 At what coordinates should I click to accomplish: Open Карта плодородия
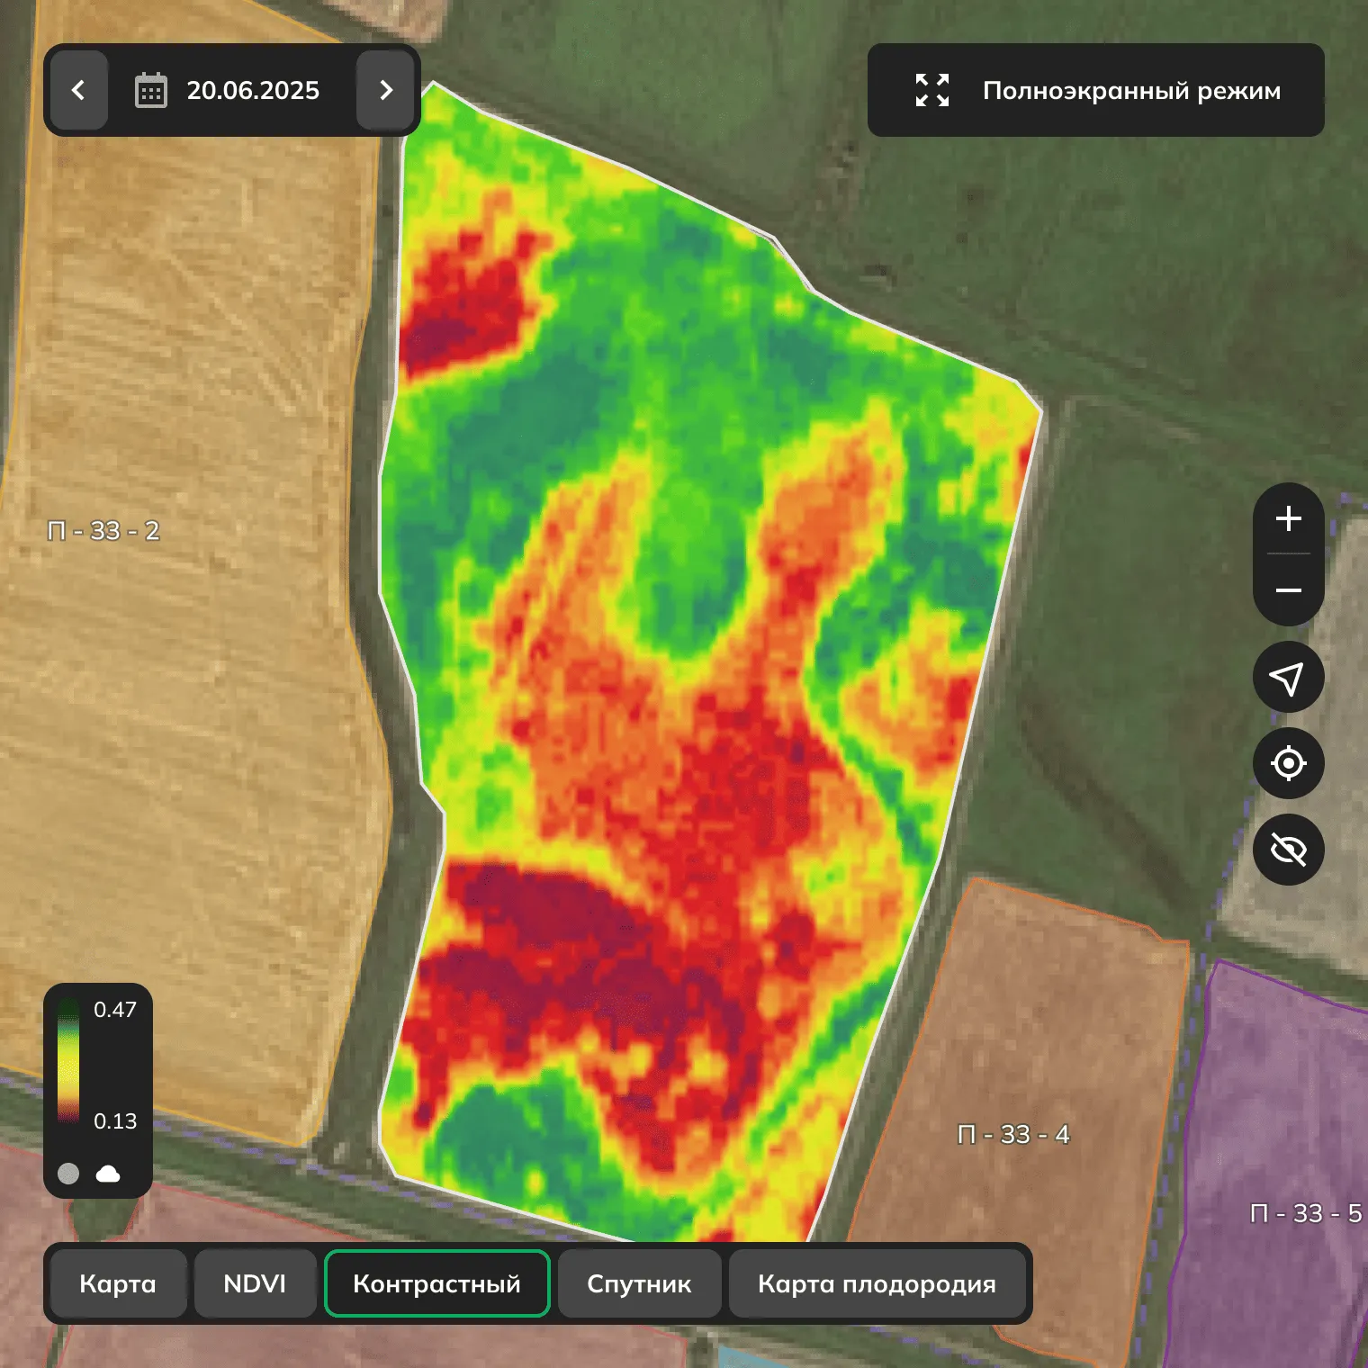coord(877,1284)
